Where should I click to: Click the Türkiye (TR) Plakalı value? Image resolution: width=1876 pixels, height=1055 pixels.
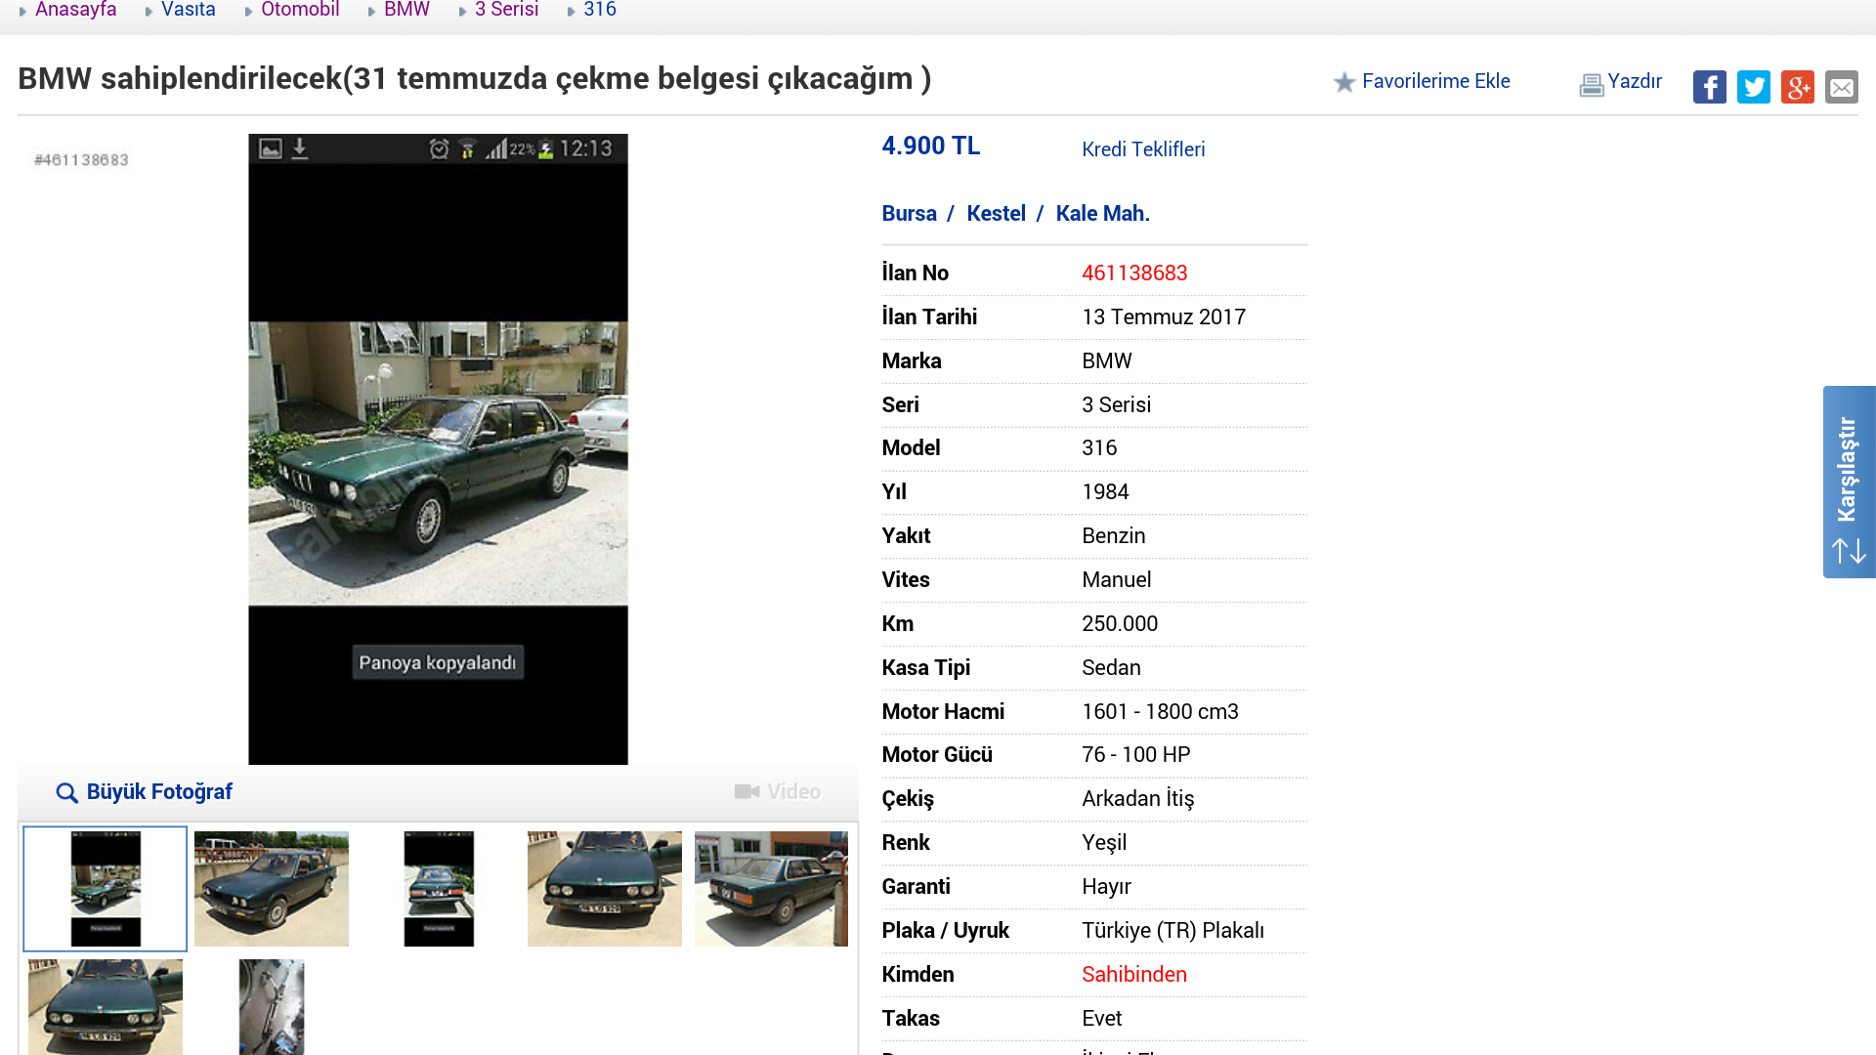click(1172, 931)
